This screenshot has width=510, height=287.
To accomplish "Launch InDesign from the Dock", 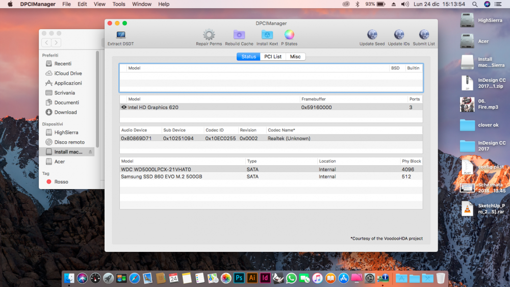I will pos(265,278).
